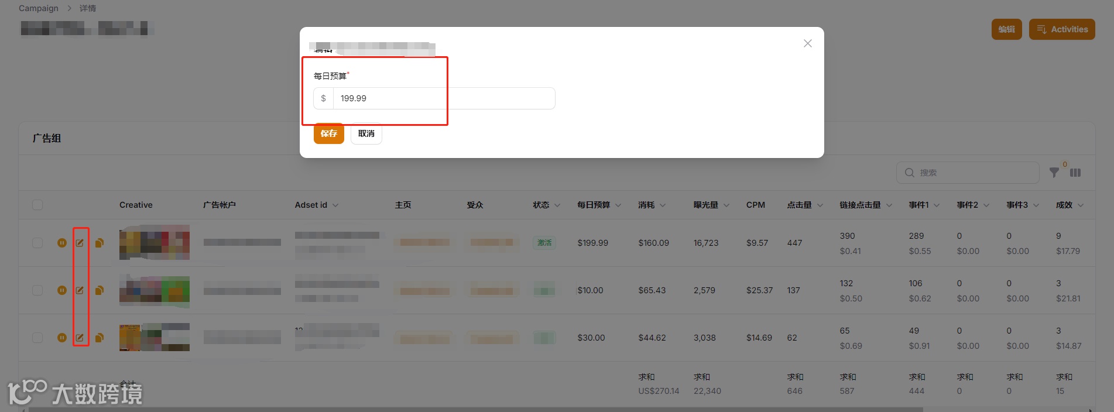Click the 16,723 impressions cell
This screenshot has height=412, width=1114.
coord(706,243)
